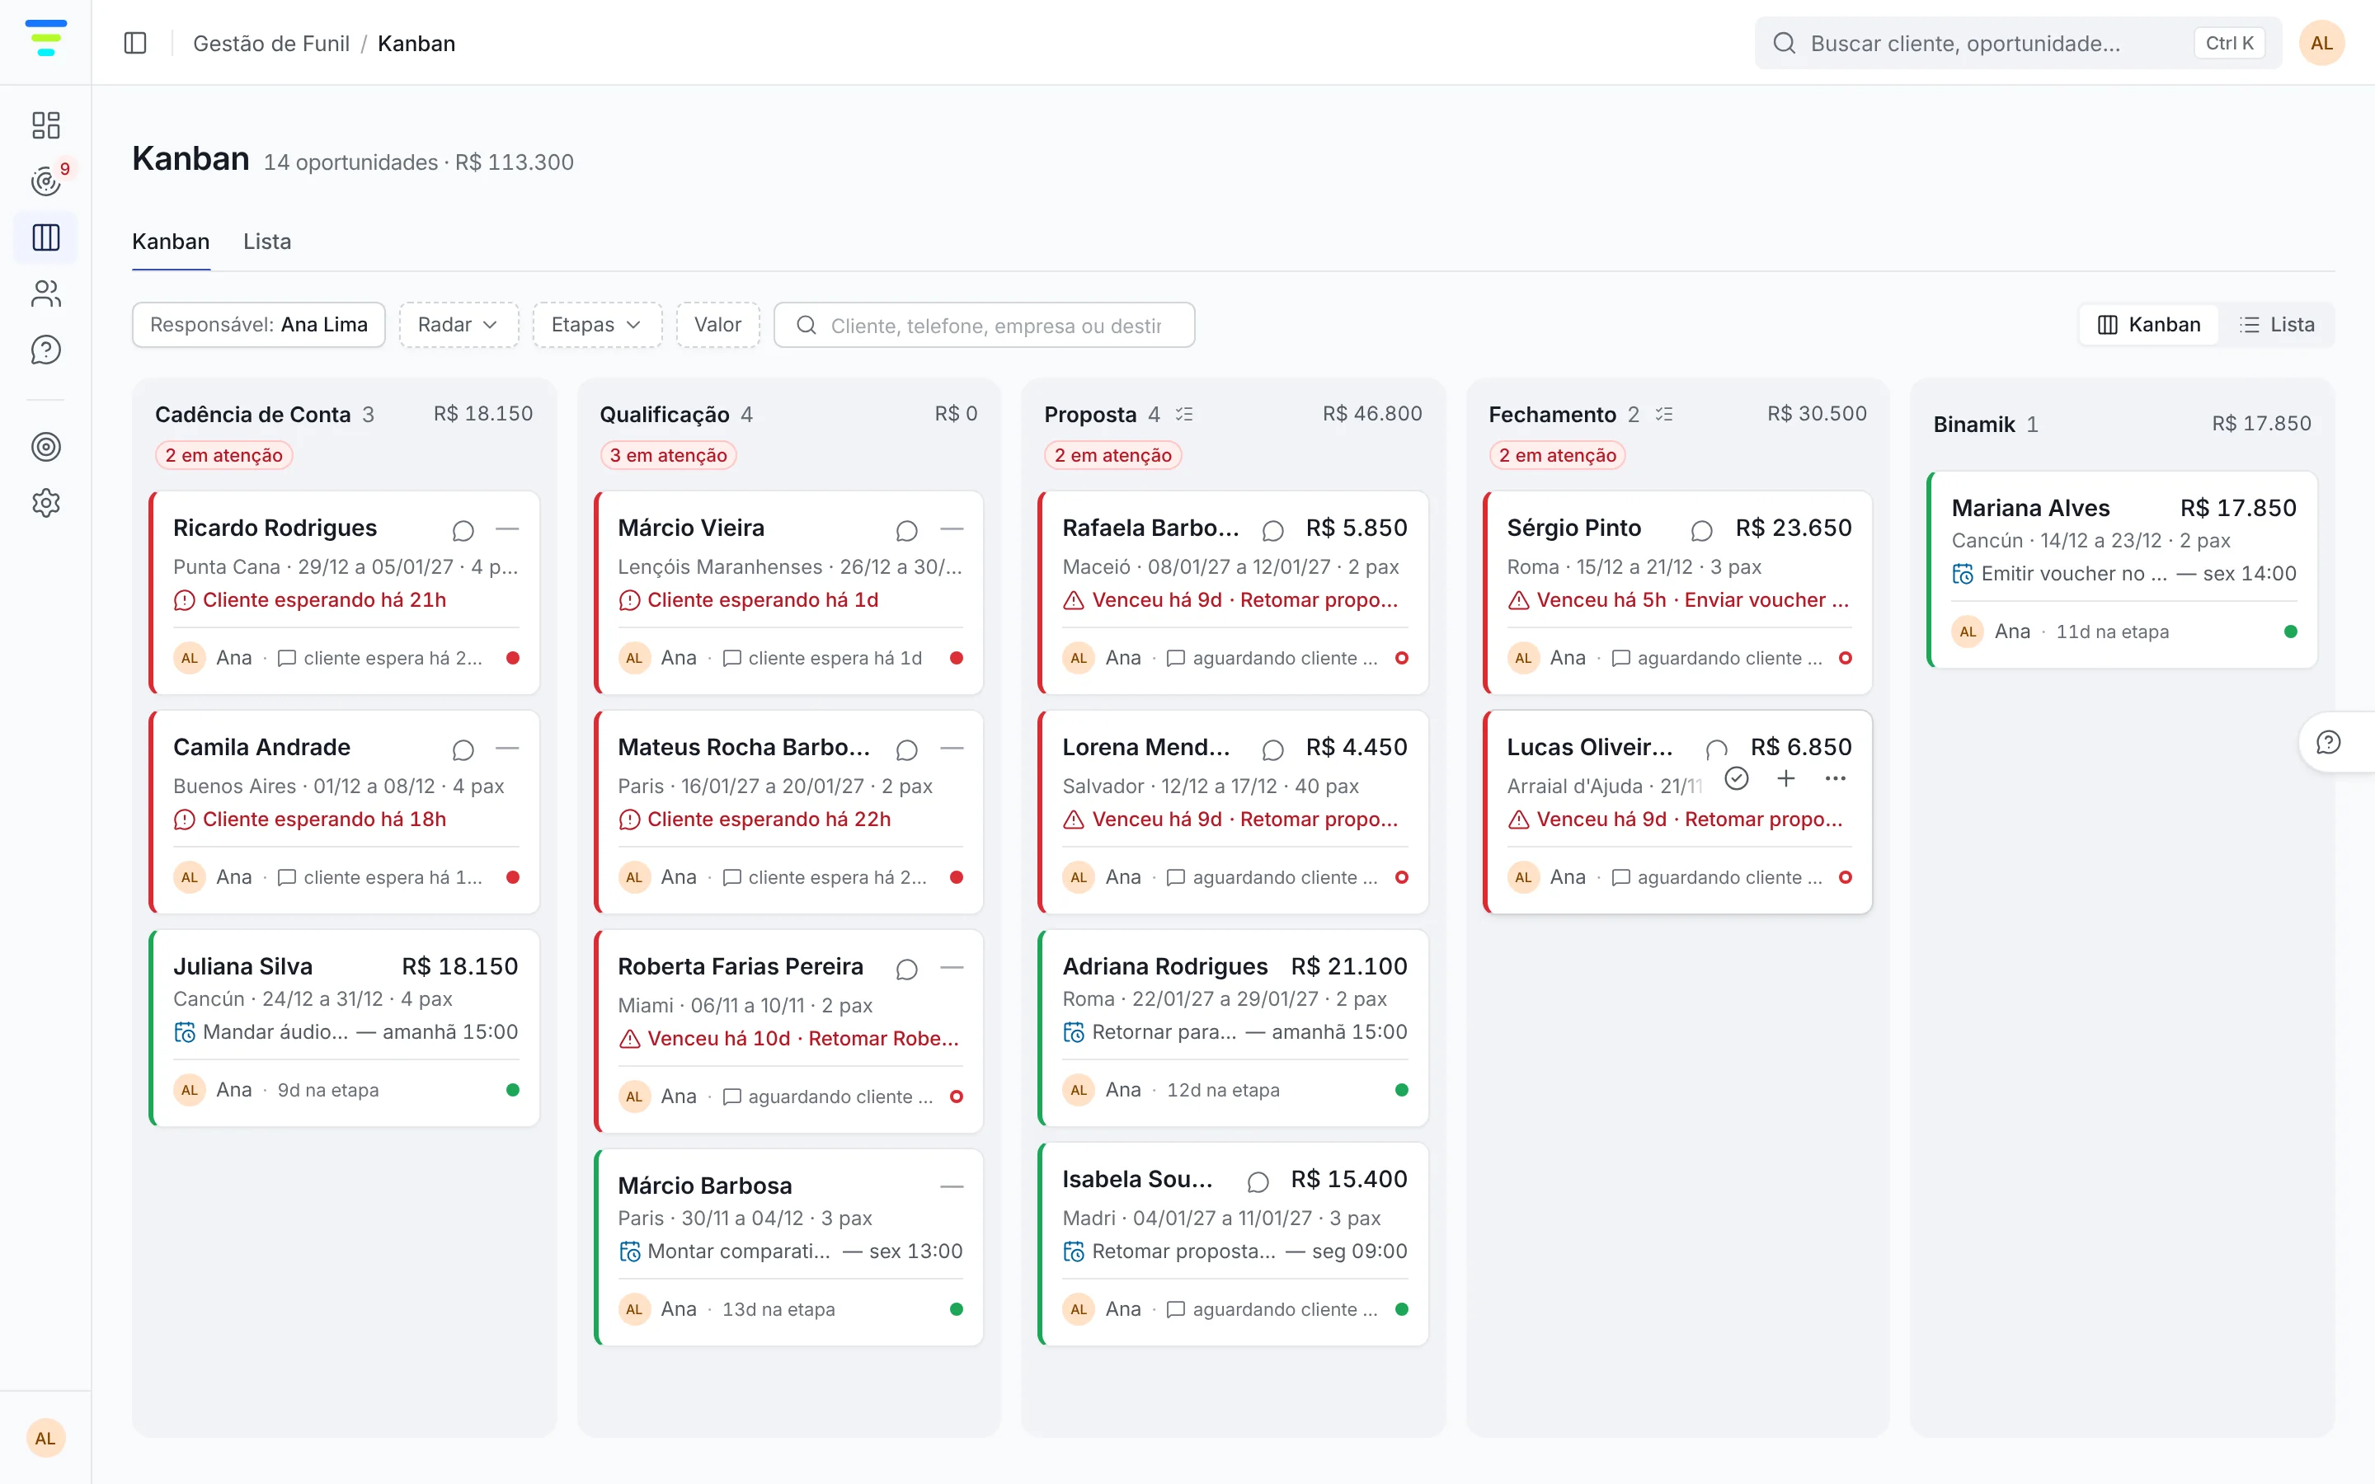The height and width of the screenshot is (1484, 2375).
Task: Focus the Cliente, telefone, empresa filter field
Action: point(985,325)
